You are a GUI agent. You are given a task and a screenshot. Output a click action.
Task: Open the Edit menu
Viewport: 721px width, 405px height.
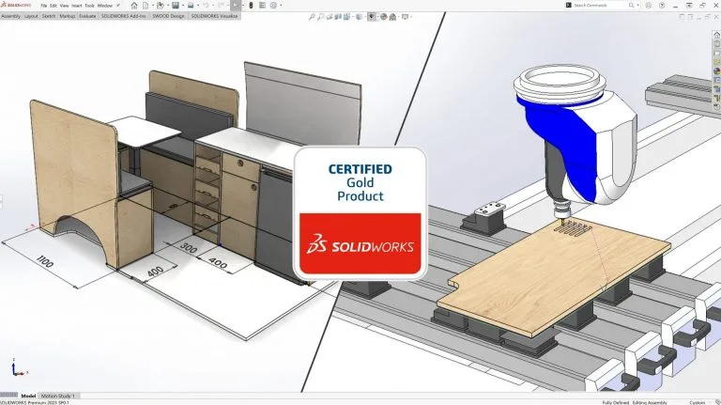(x=54, y=6)
